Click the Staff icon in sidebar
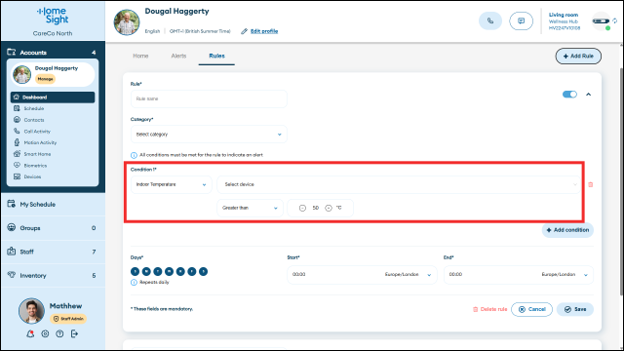Viewport: 624px width, 351px height. point(11,252)
